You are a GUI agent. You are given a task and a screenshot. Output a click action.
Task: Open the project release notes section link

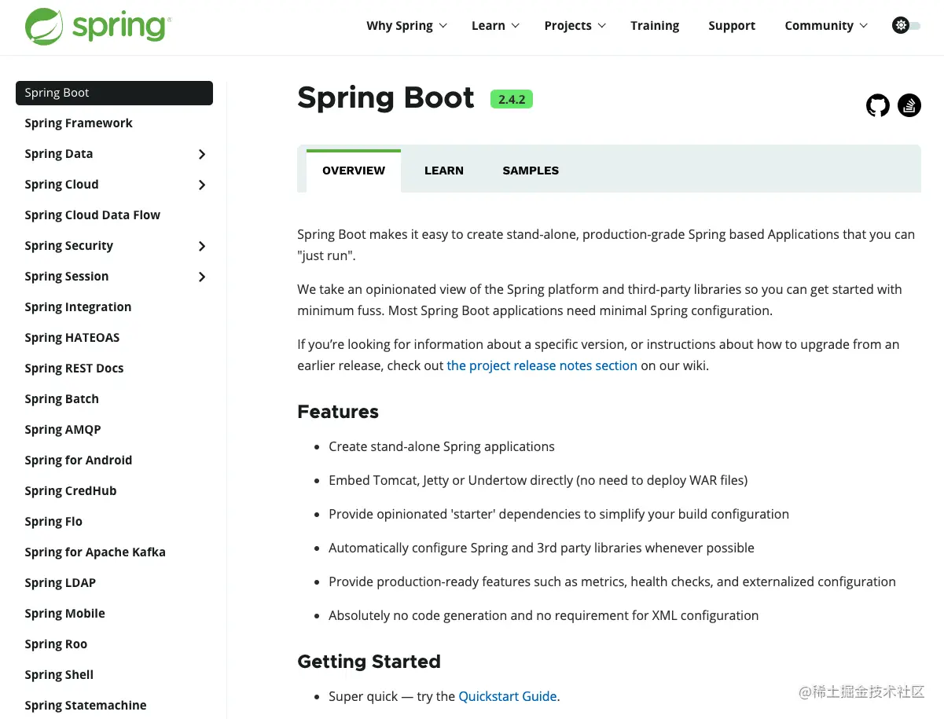[542, 365]
